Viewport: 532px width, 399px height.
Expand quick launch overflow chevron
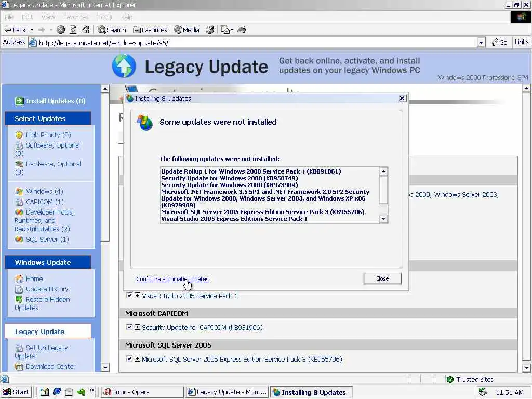(x=91, y=391)
